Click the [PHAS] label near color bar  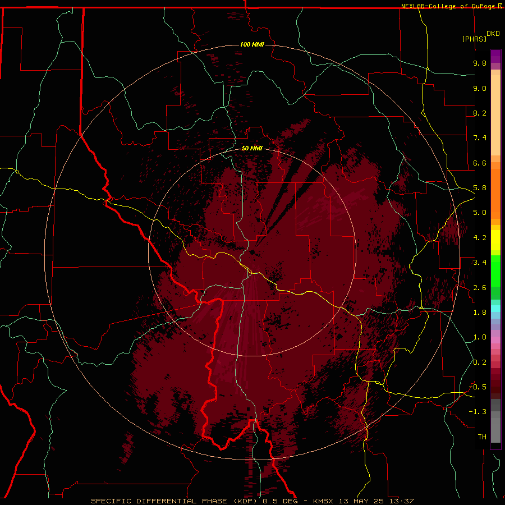point(474,39)
